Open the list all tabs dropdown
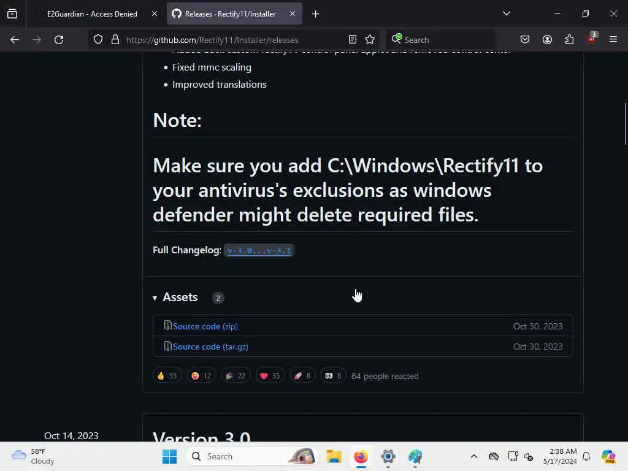Screen dimensions: 628x471 click(x=506, y=13)
